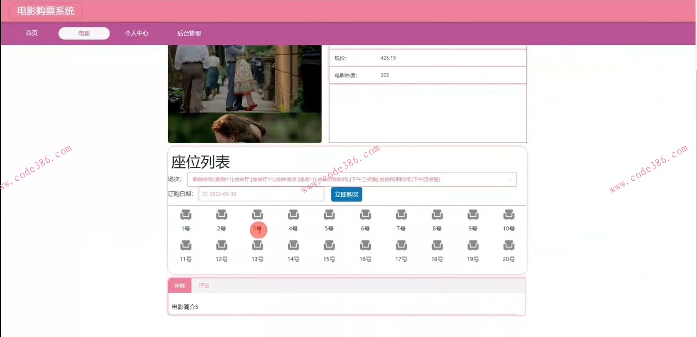Select seat 11号 icon
Image resolution: width=697 pixels, height=337 pixels.
(186, 245)
